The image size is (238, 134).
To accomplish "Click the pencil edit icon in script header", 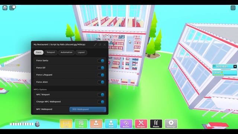I will point(95,45).
